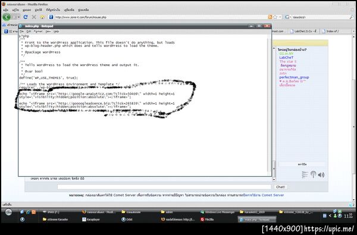This screenshot has height=235, width=357.
Task: Click the gooooogleadsence.biz iframe echo line in Notepad
Action: pos(97,105)
